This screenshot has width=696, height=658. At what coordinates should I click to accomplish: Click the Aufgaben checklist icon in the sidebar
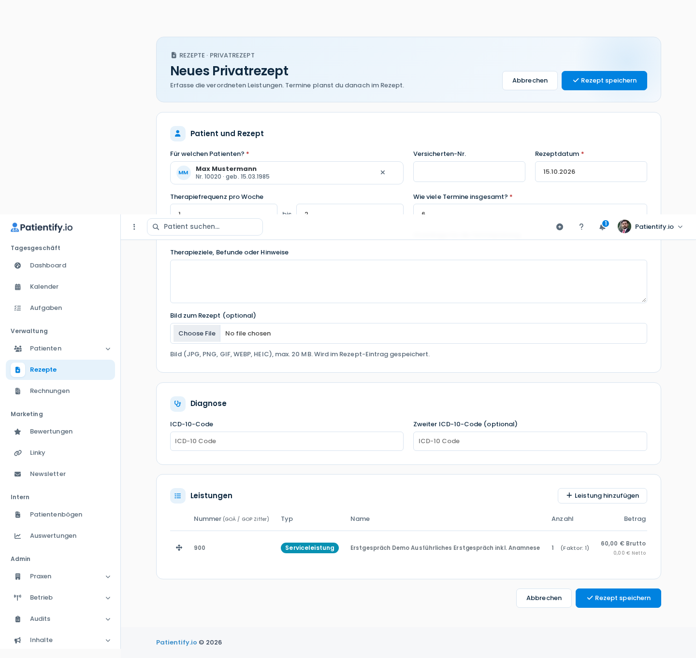pos(18,308)
